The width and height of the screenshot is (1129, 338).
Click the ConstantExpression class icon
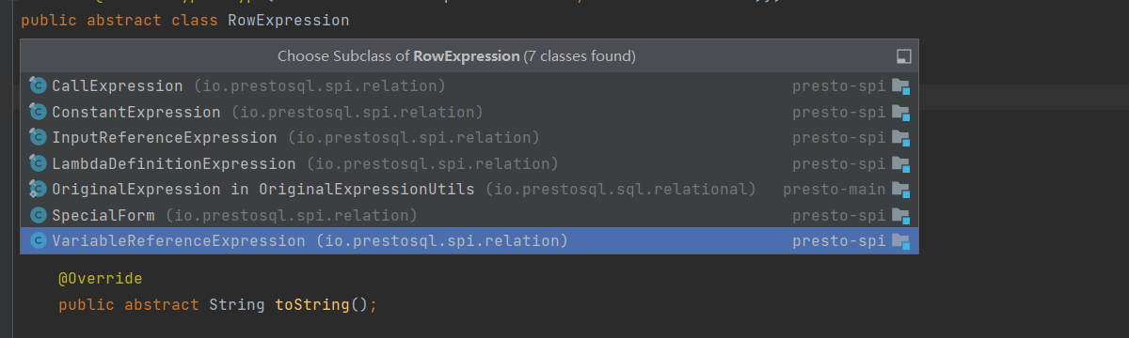point(38,112)
